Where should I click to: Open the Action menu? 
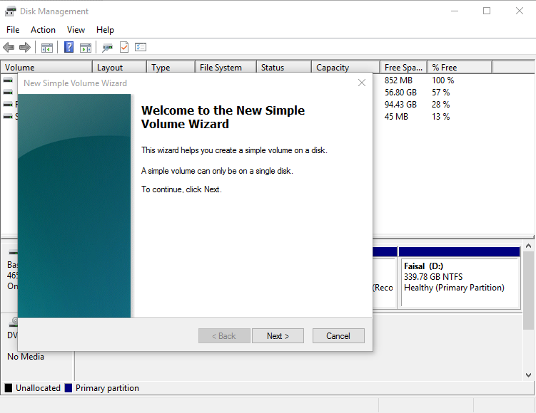pos(43,30)
